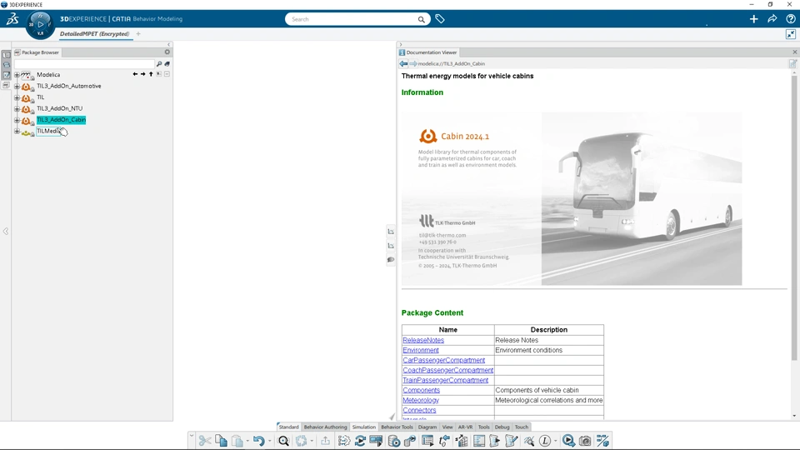This screenshot has height=450, width=800.
Task: Expand the TIL package node
Action: (x=17, y=97)
